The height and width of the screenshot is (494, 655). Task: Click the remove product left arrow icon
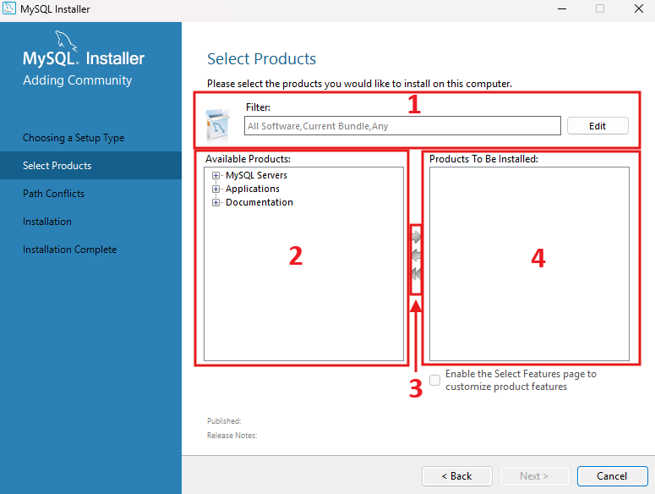(416, 255)
